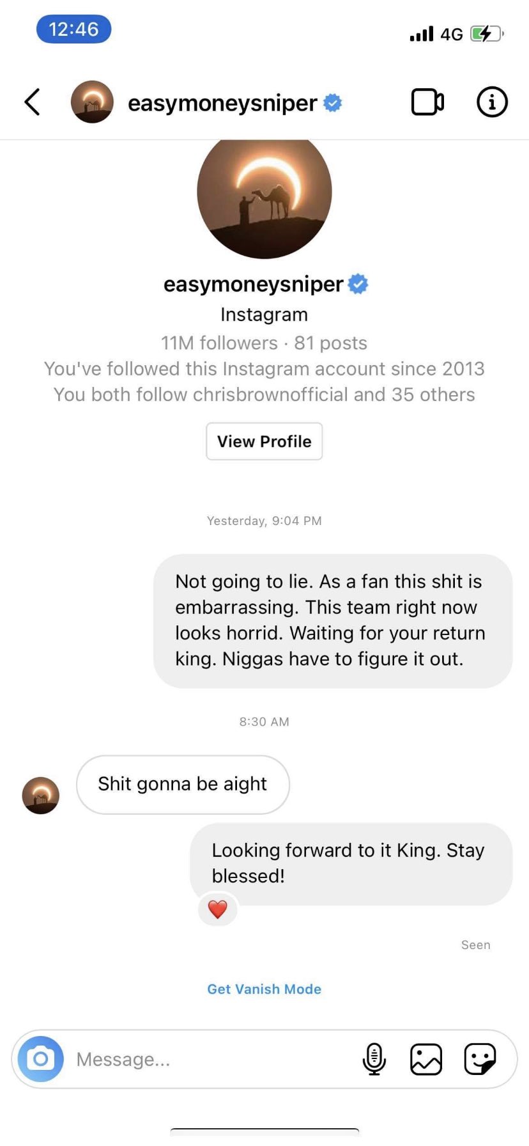Tap the 'Not going to lie' message bubble
Image resolution: width=529 pixels, height=1146 pixels.
pos(333,621)
